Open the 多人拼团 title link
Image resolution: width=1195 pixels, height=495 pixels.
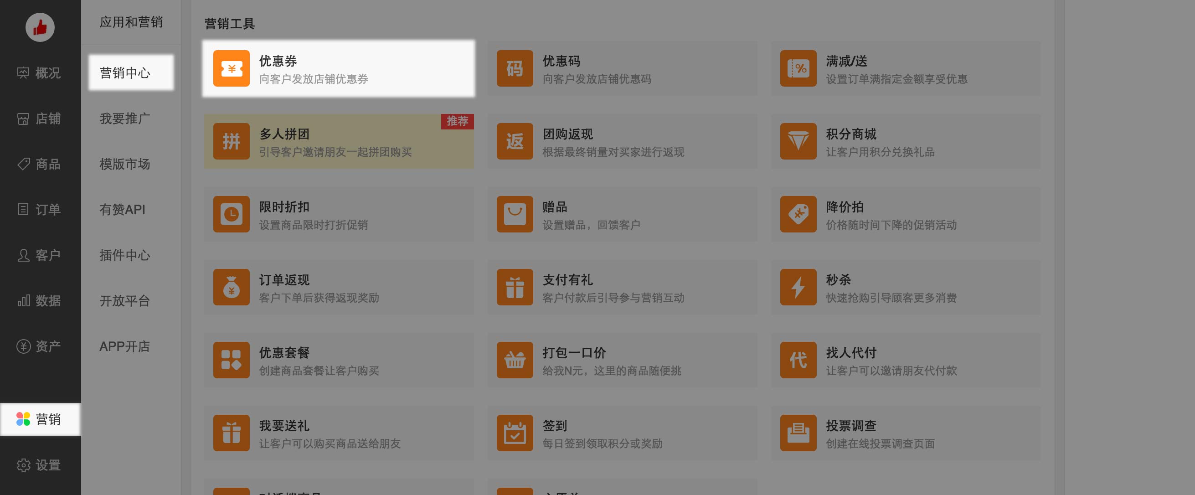click(284, 134)
